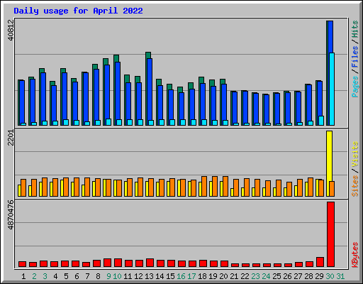
Task: Click the "Files" legend label
Action: [355, 56]
